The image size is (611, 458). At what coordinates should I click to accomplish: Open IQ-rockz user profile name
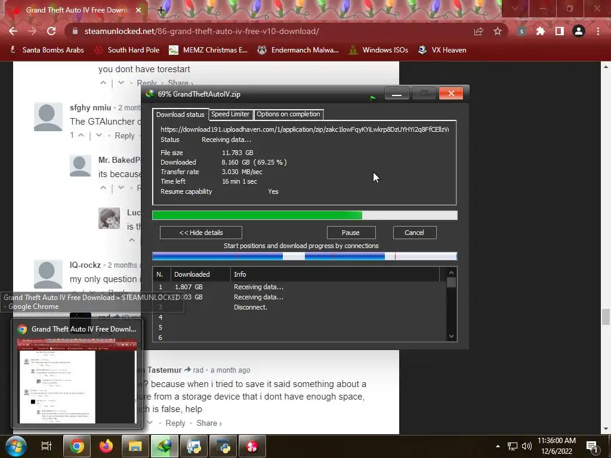click(x=85, y=265)
